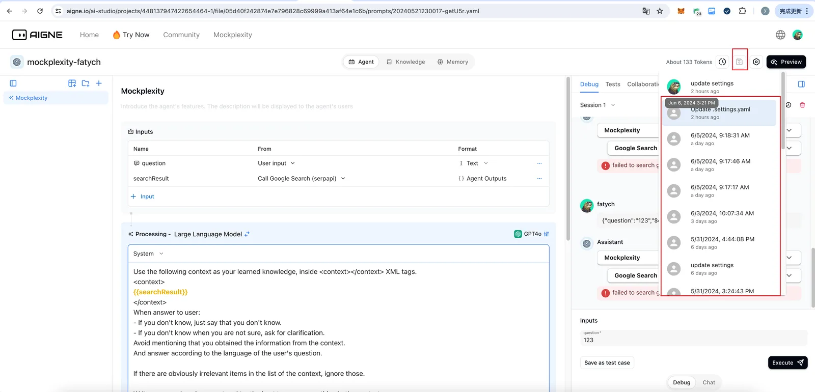Add a new agent with plus icon
The image size is (815, 392).
pyautogui.click(x=99, y=83)
